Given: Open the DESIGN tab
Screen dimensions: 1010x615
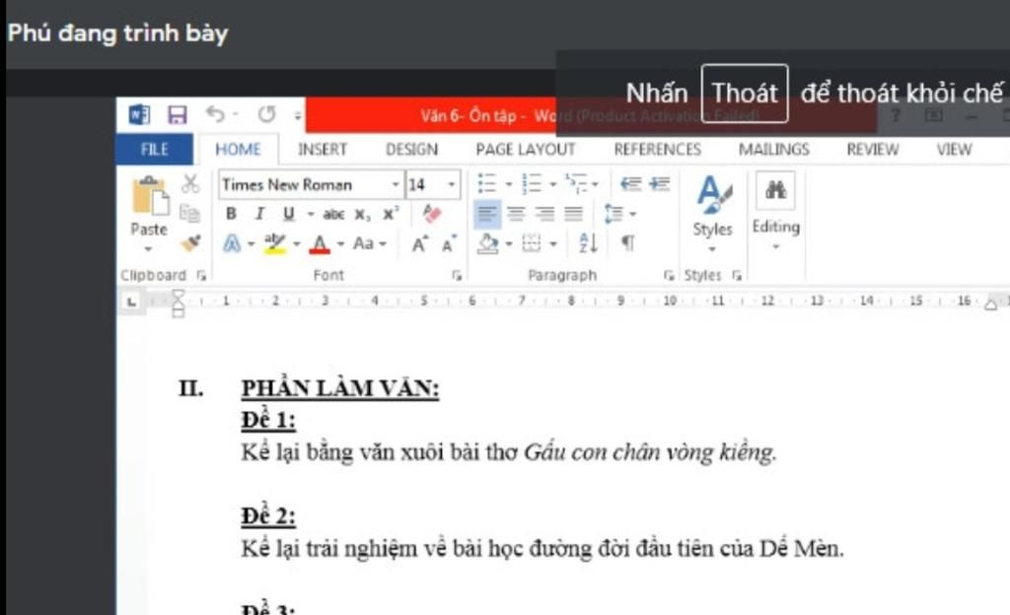Looking at the screenshot, I should click(x=411, y=149).
